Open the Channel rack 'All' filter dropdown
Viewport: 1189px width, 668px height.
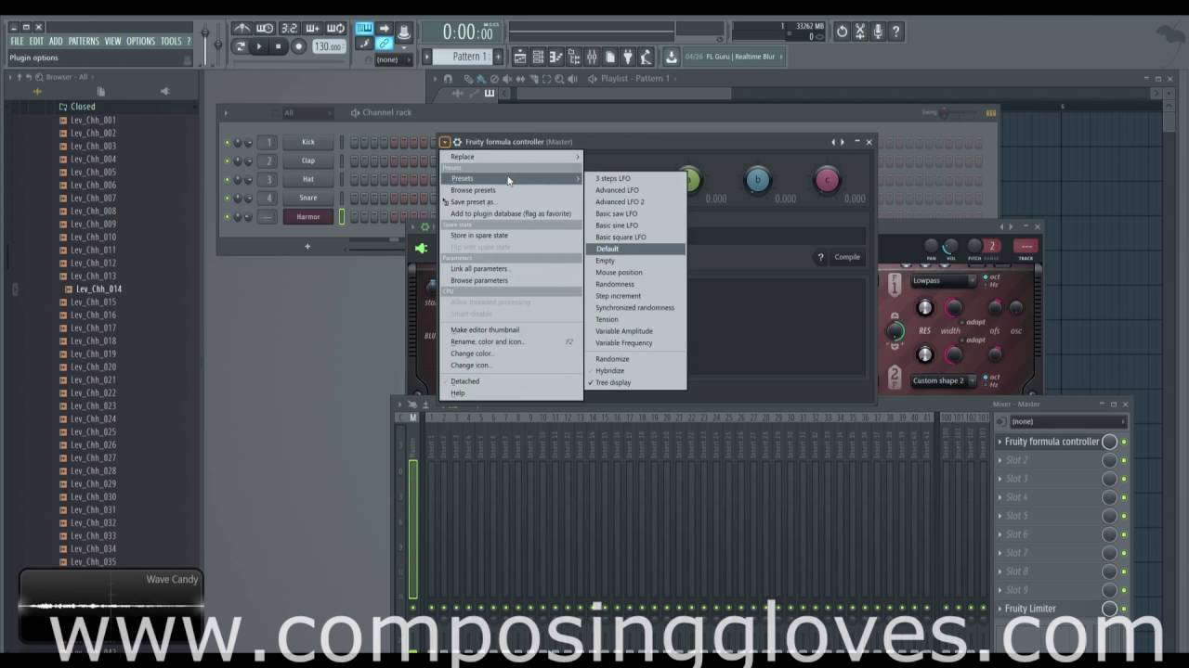click(x=307, y=113)
